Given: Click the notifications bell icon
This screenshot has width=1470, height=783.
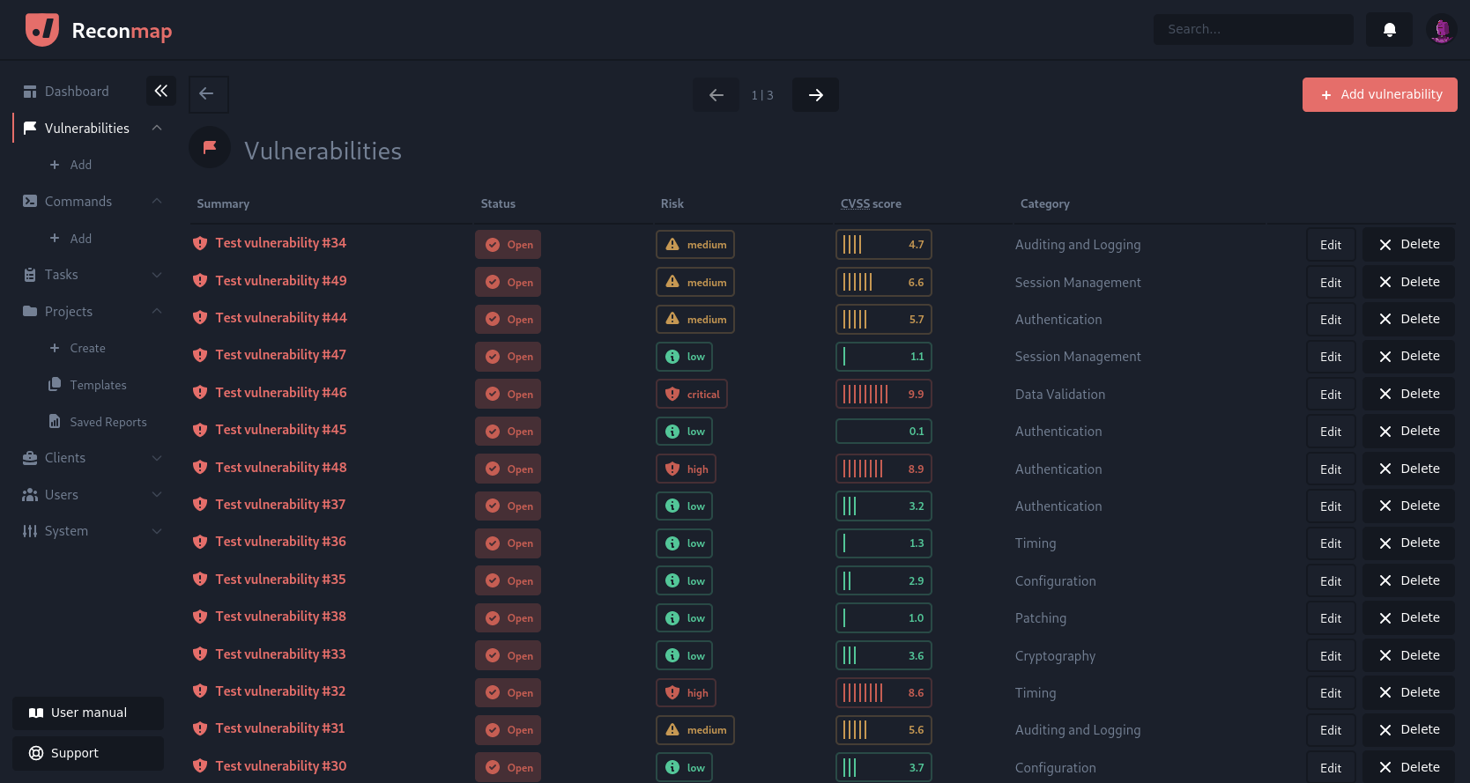Looking at the screenshot, I should pos(1389,30).
